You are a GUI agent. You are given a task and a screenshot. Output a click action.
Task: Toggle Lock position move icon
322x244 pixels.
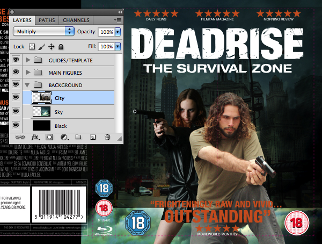51,47
